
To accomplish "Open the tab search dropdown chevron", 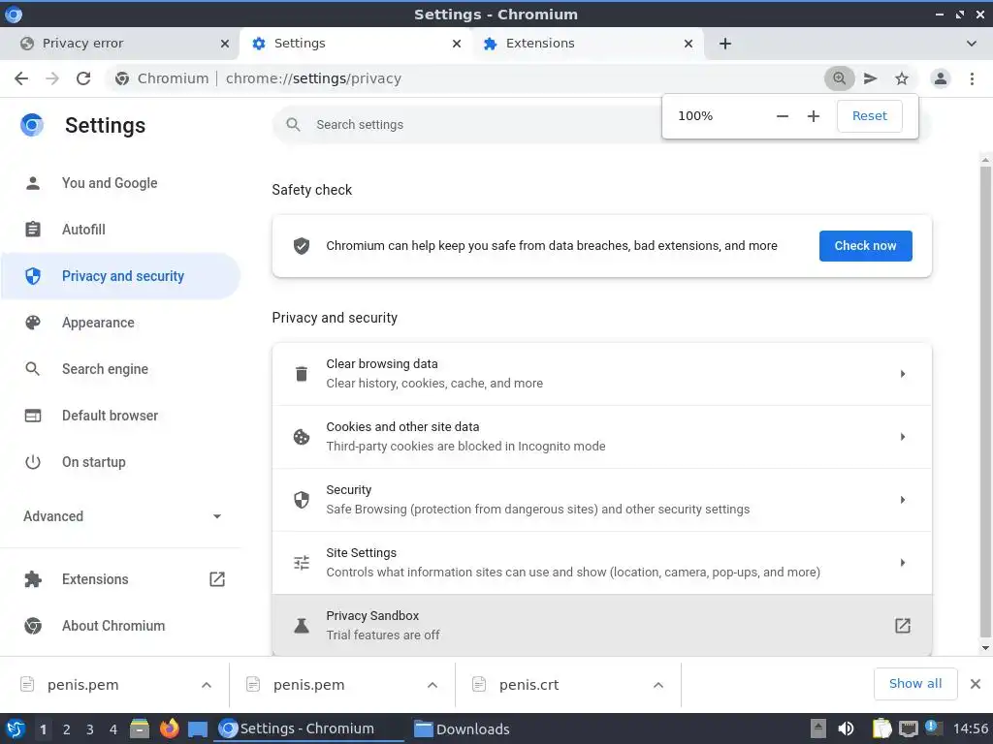I will point(972,44).
